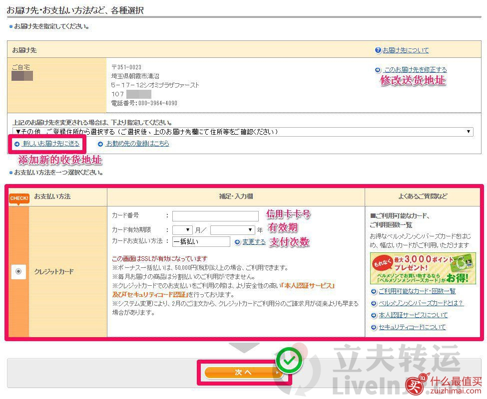Screen dimensions: 487x399
Task: Open the registered address selection dropdown
Action: [x=243, y=132]
